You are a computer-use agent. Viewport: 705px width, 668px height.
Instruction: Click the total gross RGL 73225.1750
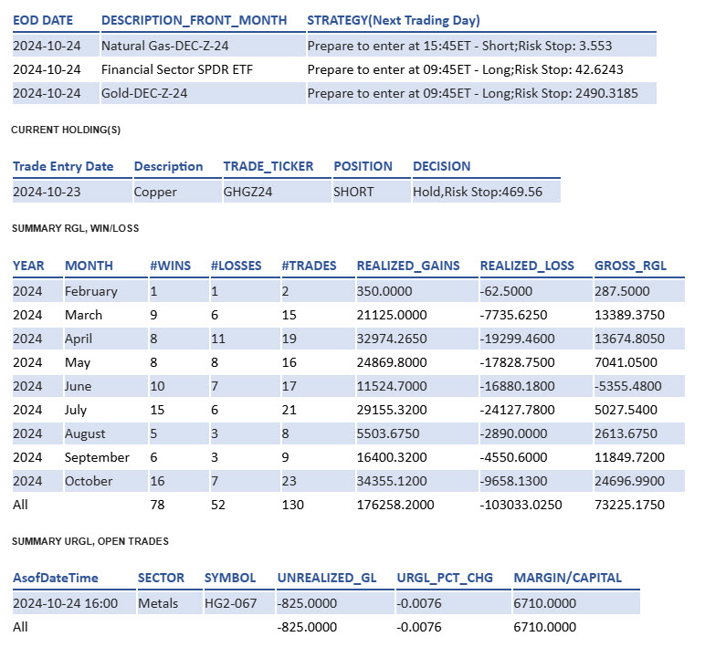[629, 504]
